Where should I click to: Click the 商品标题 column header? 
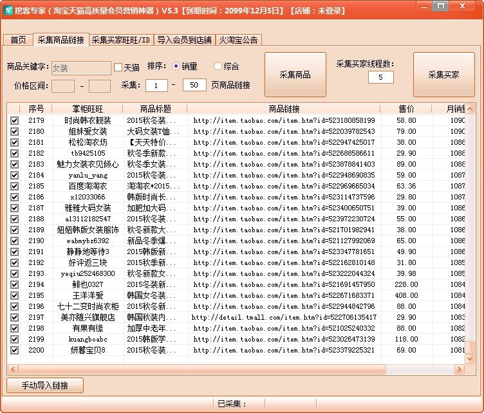[155, 109]
